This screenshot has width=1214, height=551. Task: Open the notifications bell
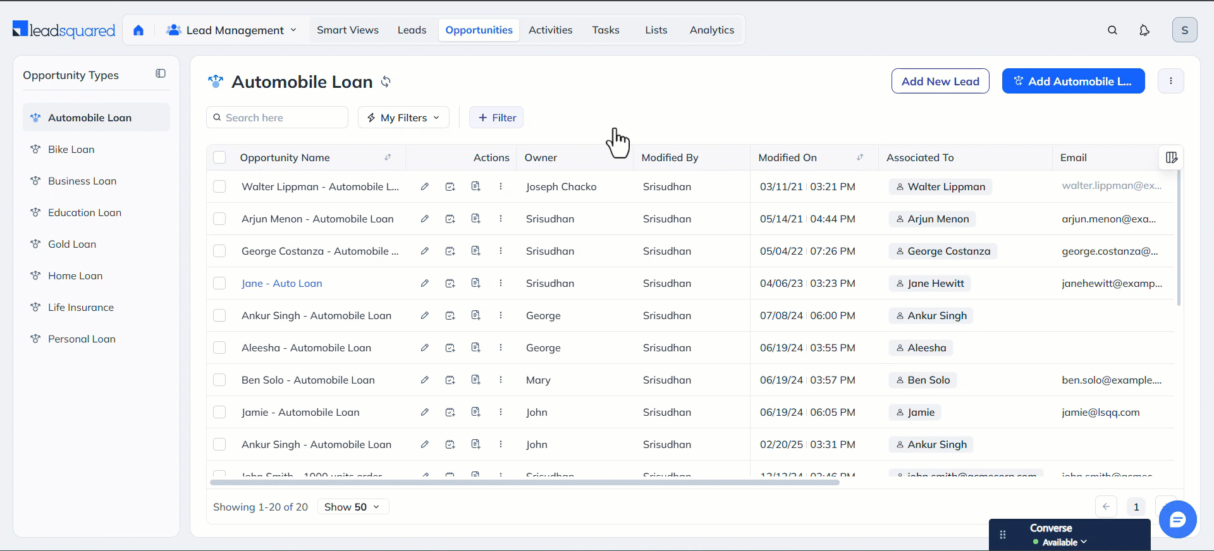click(1144, 30)
